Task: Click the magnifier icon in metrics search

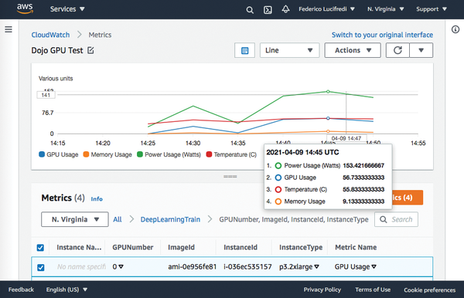Action: click(384, 219)
